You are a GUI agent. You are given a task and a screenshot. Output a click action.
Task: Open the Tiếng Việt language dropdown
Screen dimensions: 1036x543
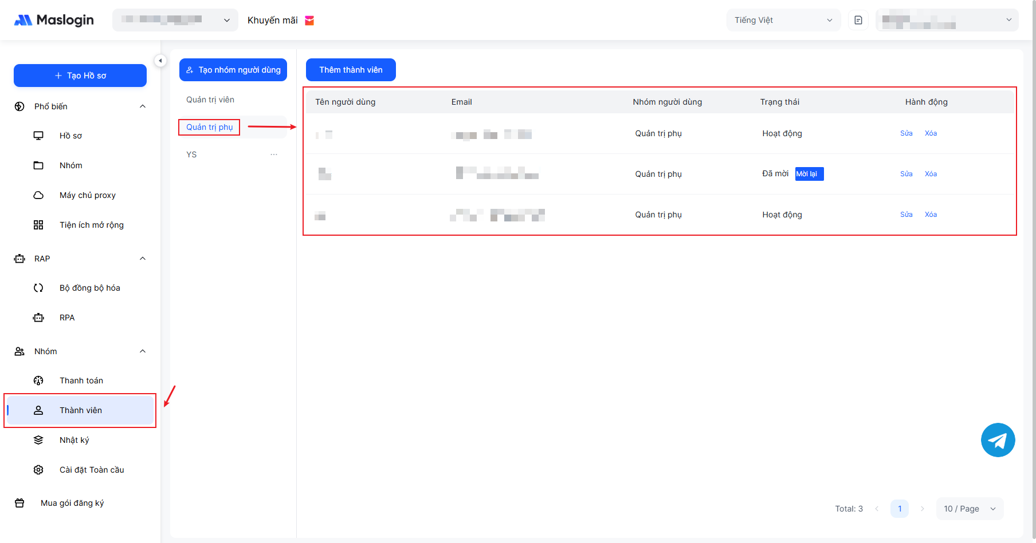point(783,20)
